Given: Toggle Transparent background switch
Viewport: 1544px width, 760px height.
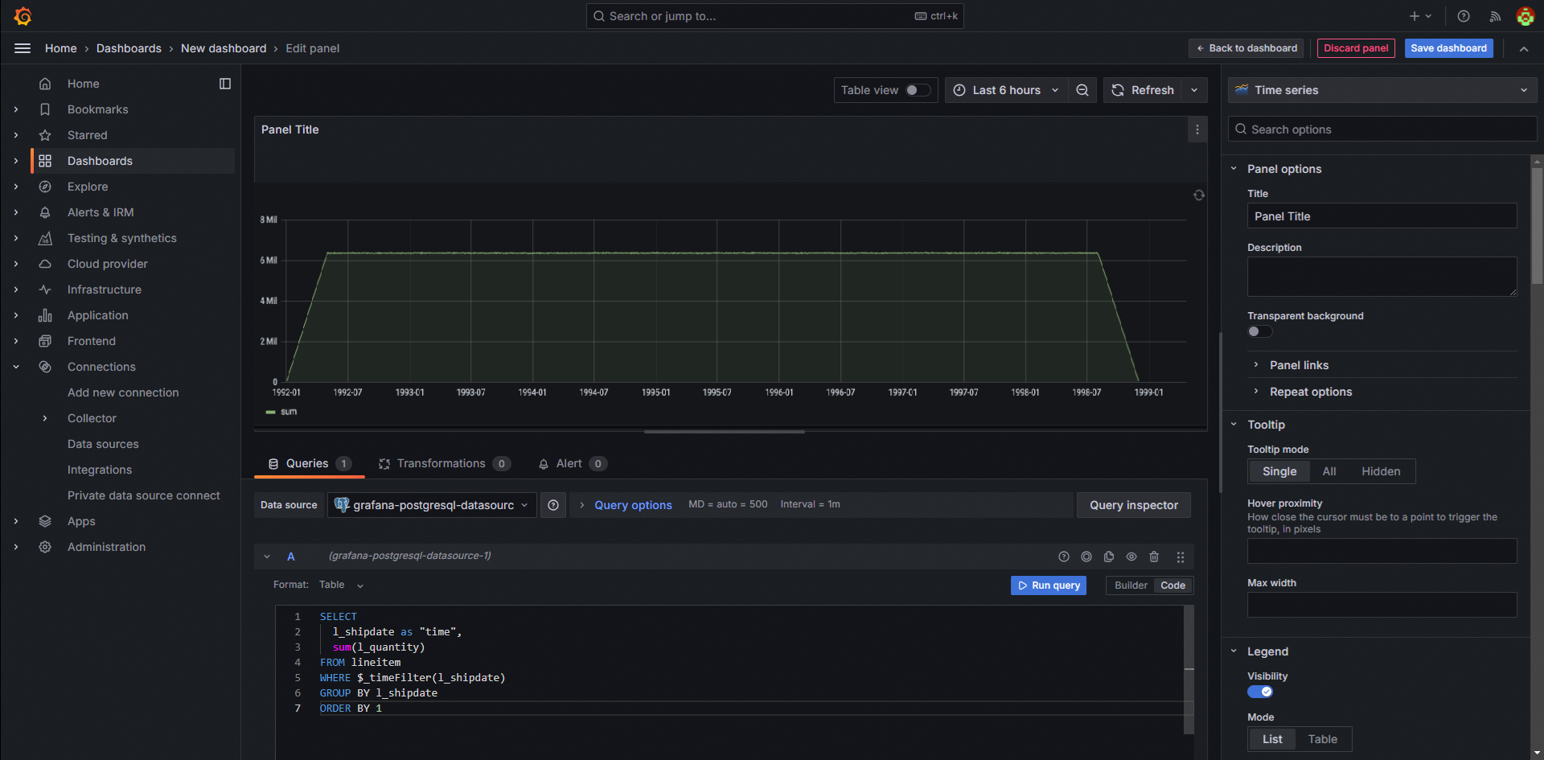Looking at the screenshot, I should [1259, 331].
